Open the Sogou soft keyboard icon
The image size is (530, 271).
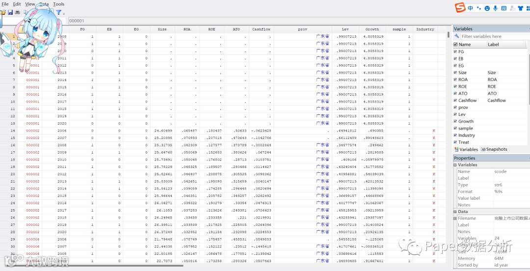(503, 8)
